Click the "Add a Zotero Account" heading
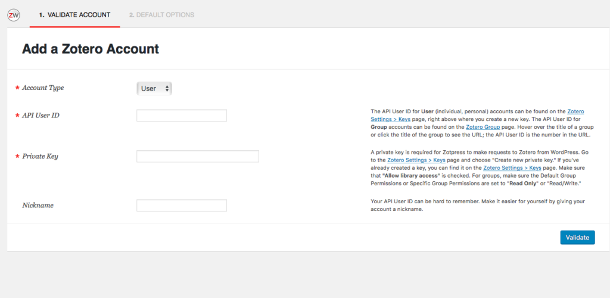610x298 pixels. point(91,49)
